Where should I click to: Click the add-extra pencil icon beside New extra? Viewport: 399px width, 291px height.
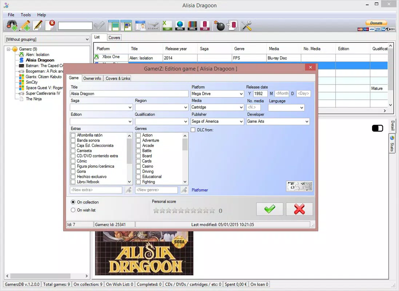[129, 190]
